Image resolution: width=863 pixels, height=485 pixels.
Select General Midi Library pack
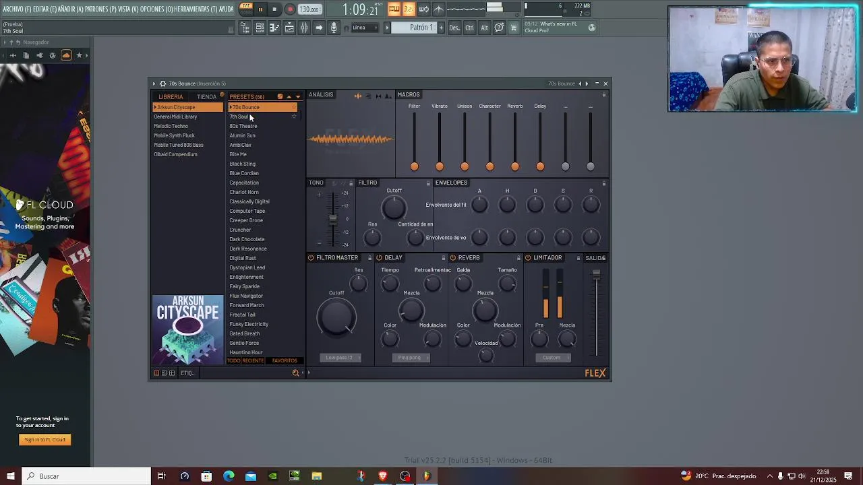click(x=175, y=117)
